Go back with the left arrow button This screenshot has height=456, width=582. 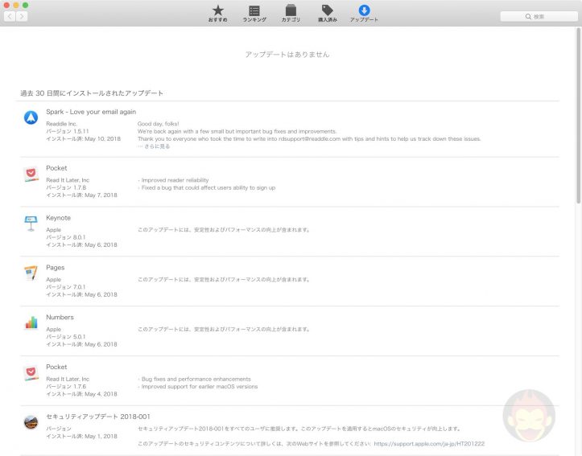coord(10,16)
